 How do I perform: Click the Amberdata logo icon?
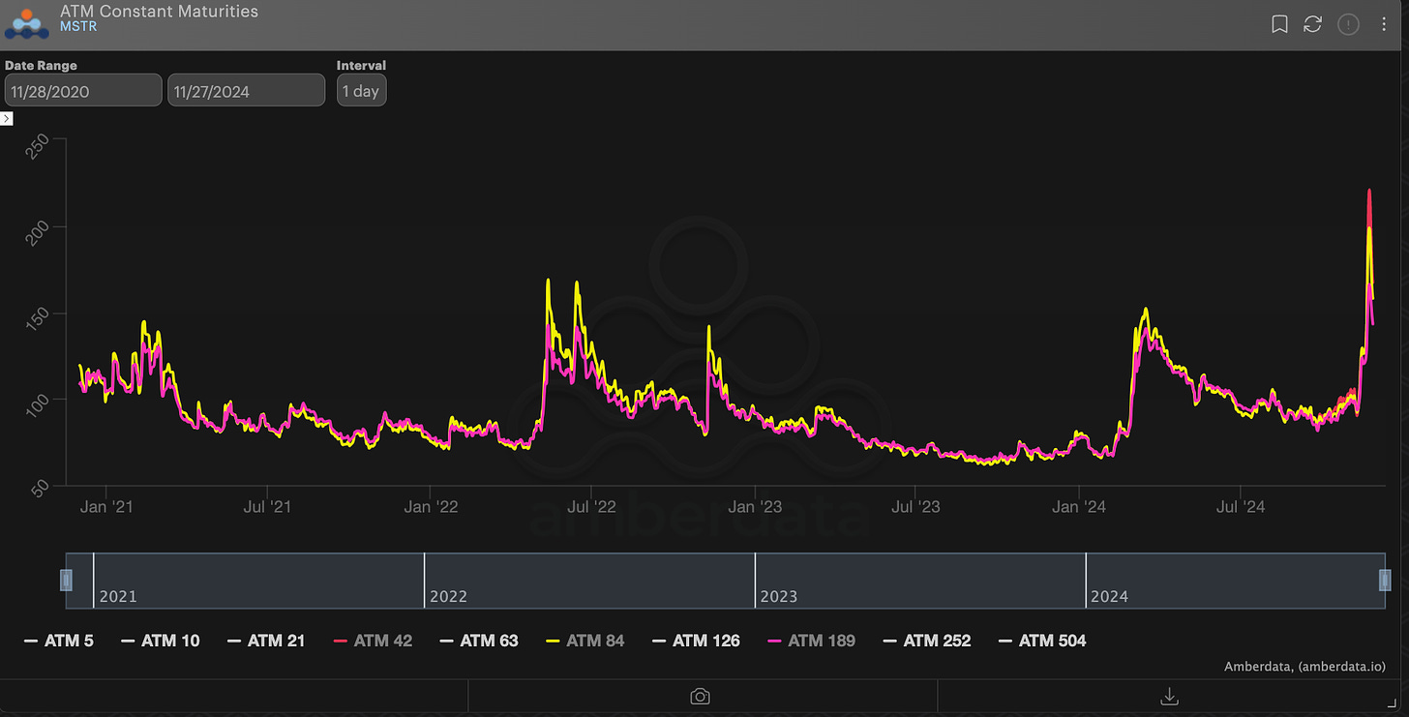click(26, 23)
